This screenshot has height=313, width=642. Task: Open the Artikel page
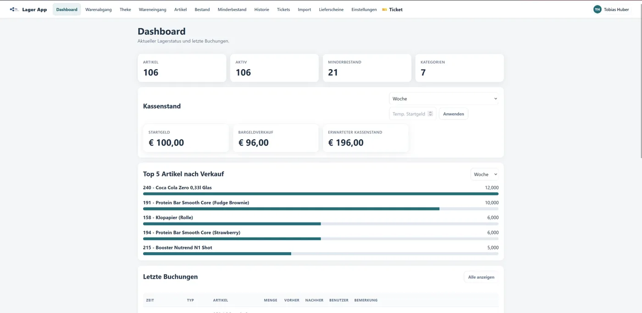pyautogui.click(x=180, y=9)
